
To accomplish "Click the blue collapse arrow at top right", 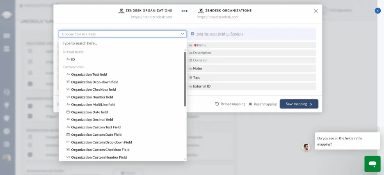I will tap(377, 11).
